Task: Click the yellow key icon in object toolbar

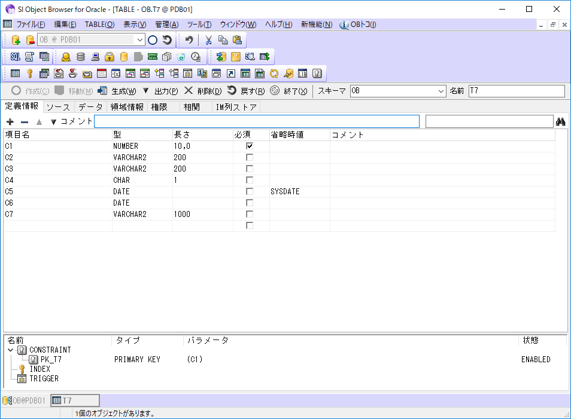Action: [x=29, y=74]
